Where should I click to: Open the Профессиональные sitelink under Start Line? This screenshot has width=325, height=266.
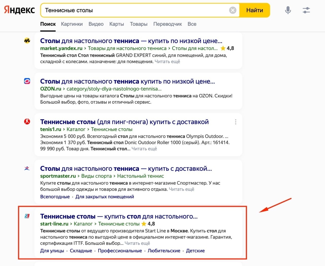[x=120, y=251]
